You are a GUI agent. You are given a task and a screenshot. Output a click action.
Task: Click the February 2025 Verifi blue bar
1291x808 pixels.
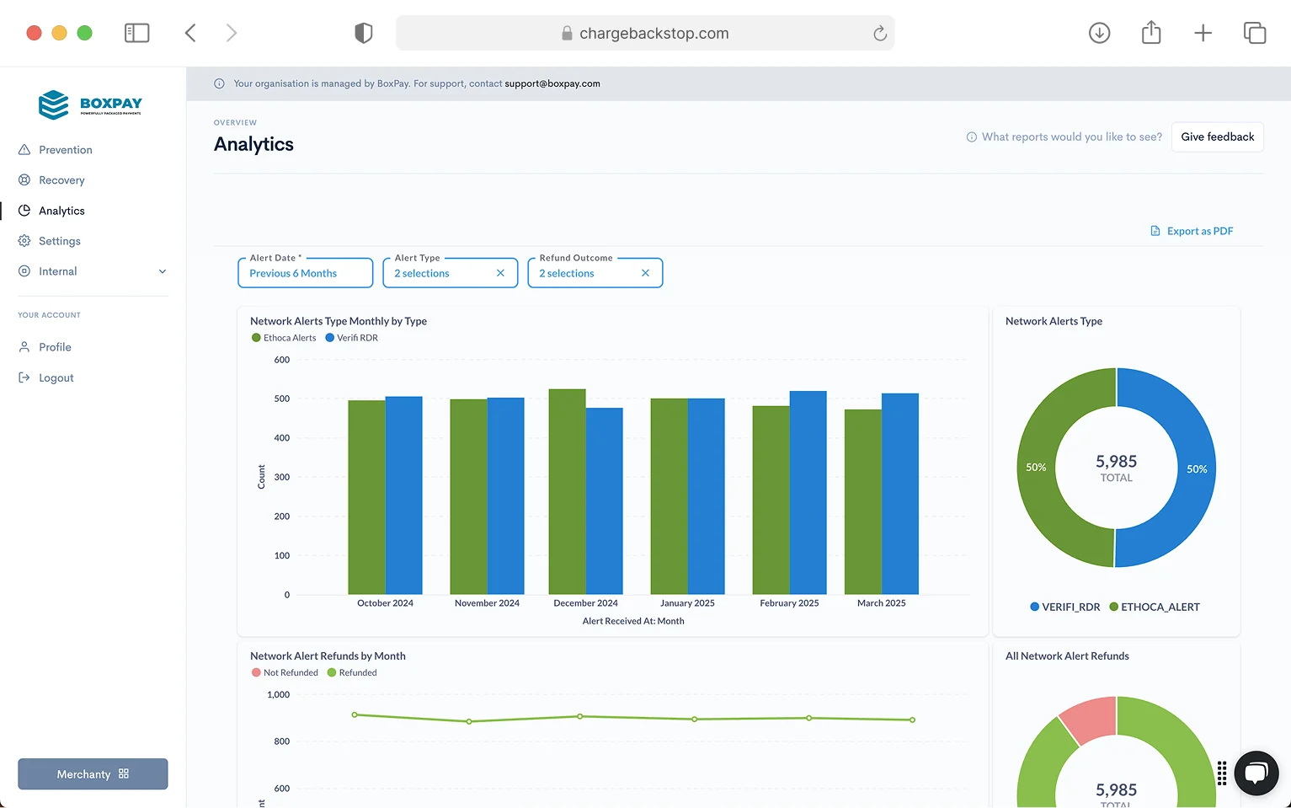pyautogui.click(x=808, y=492)
